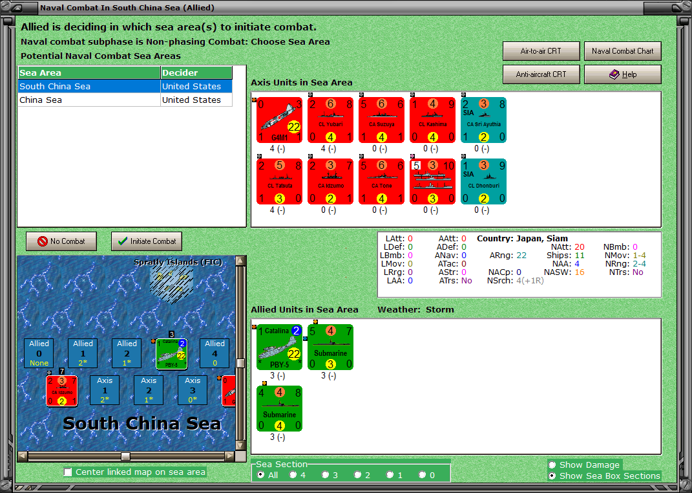Select the CA Tone cruiser counter
Viewport: 692px width, 493px height.
click(x=382, y=182)
